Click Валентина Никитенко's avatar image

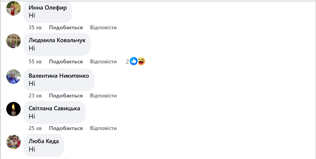click(13, 77)
